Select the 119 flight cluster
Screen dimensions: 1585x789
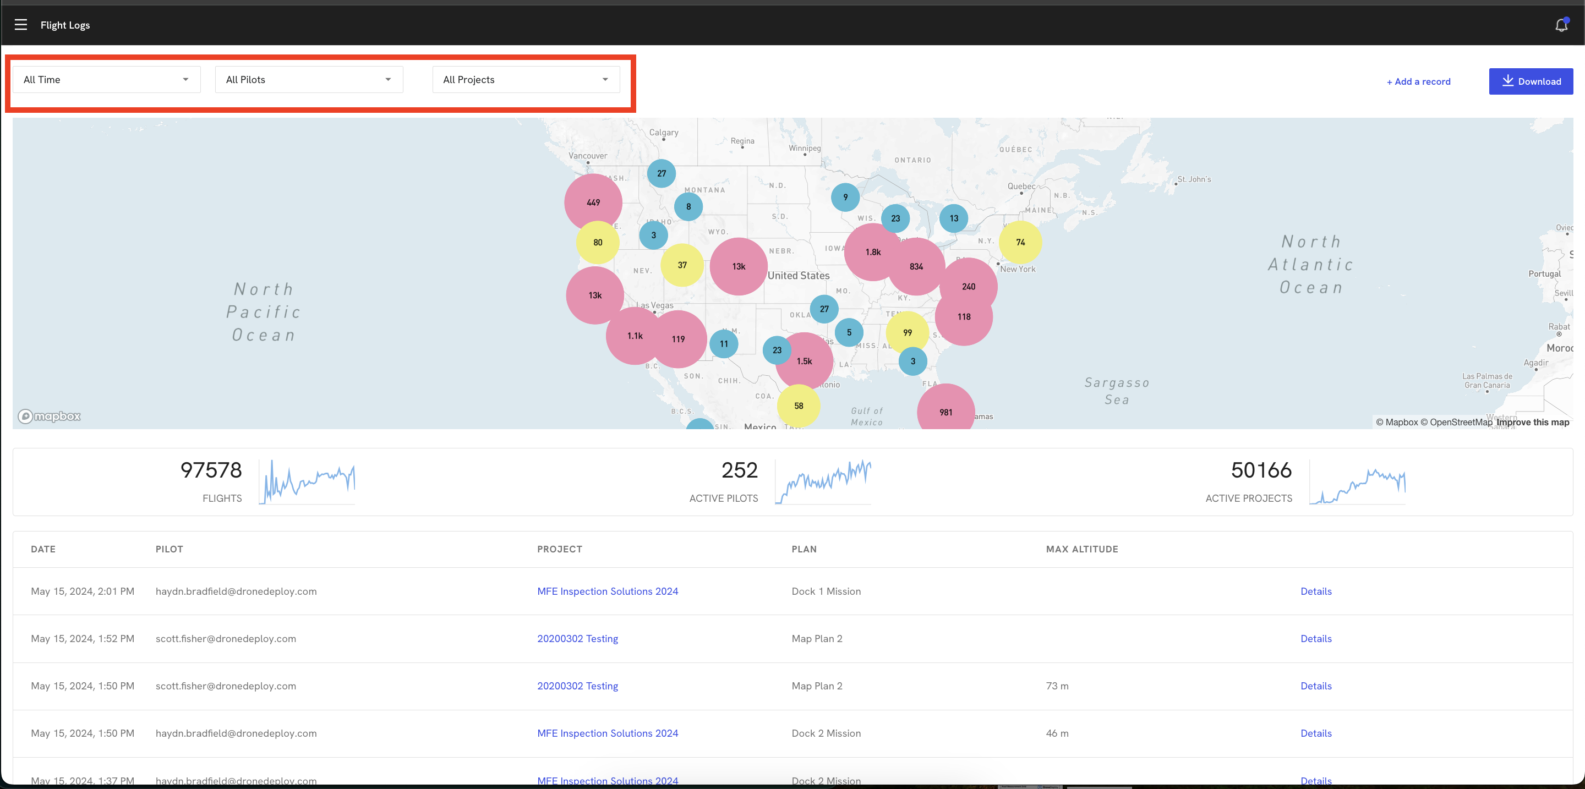tap(678, 339)
